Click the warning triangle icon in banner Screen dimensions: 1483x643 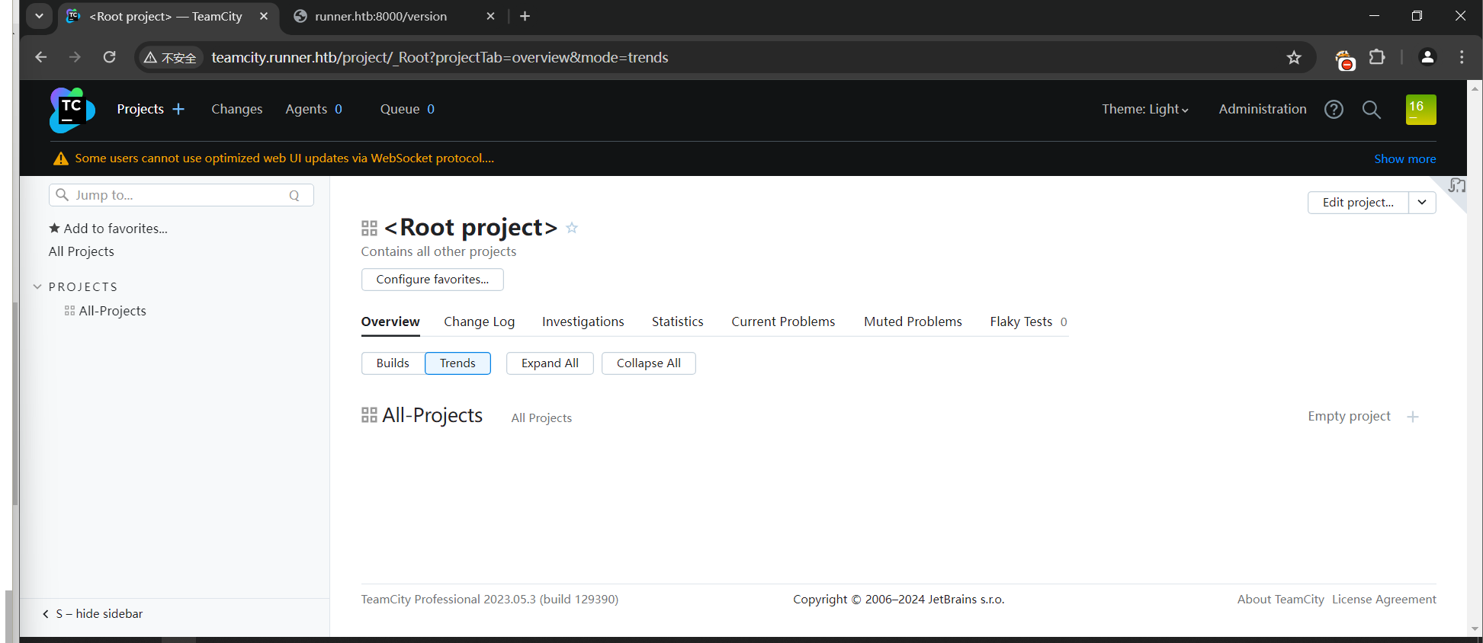61,158
